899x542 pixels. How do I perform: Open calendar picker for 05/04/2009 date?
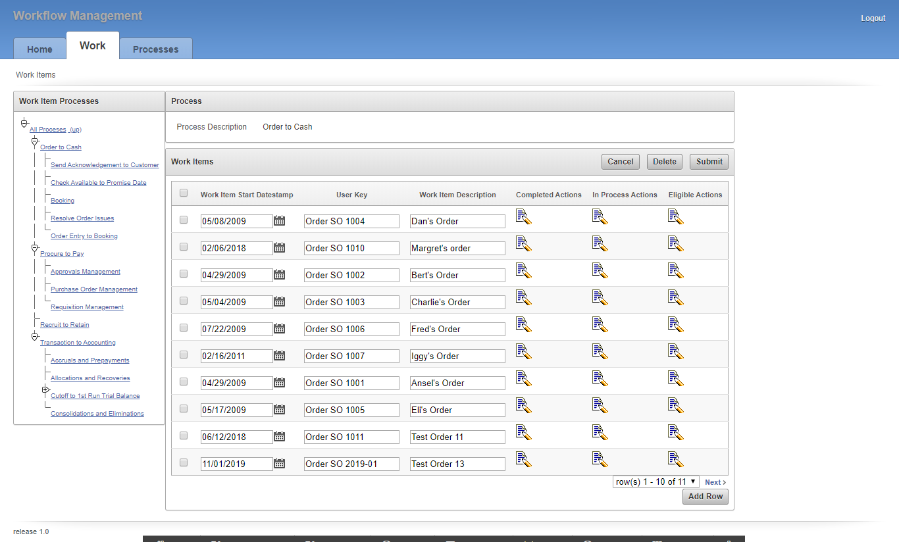point(279,302)
